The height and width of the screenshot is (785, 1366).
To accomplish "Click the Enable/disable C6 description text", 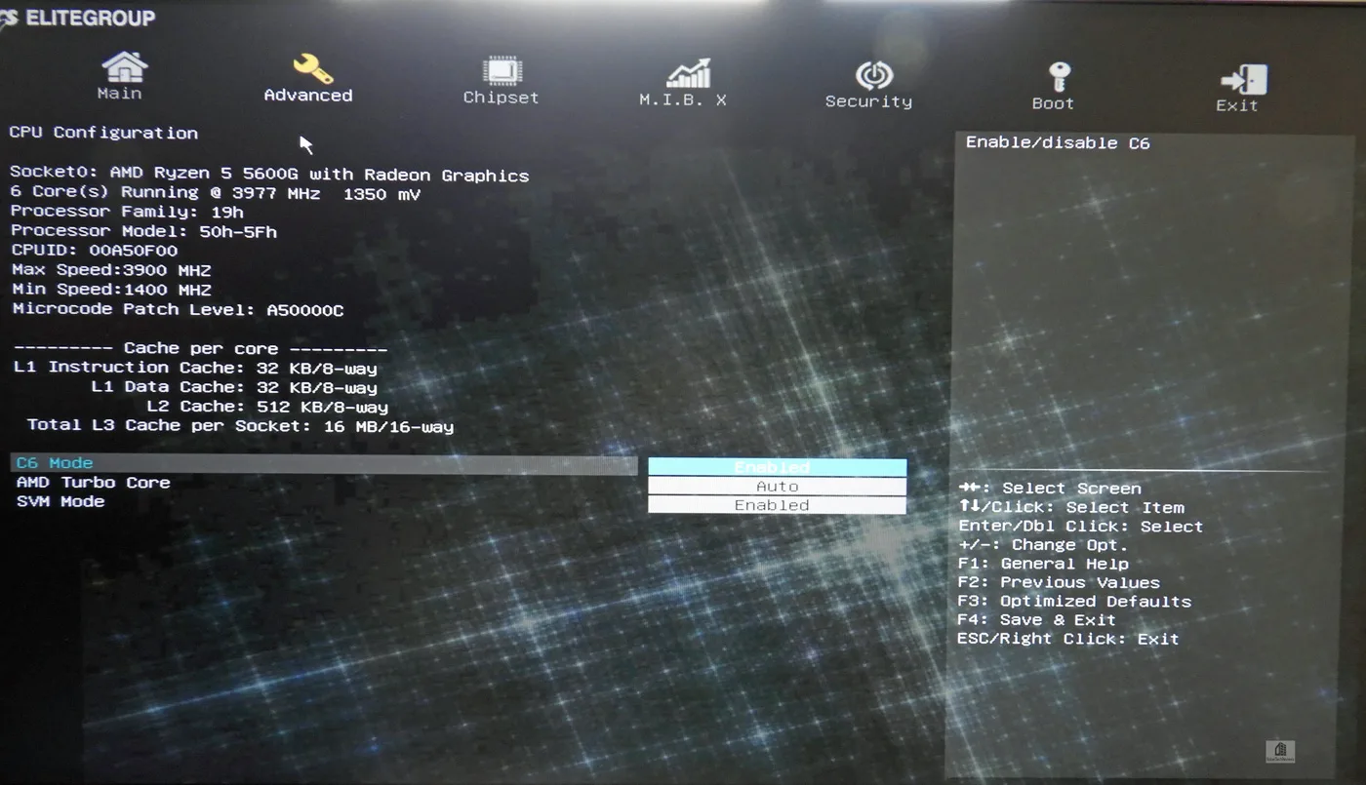I will [1058, 143].
